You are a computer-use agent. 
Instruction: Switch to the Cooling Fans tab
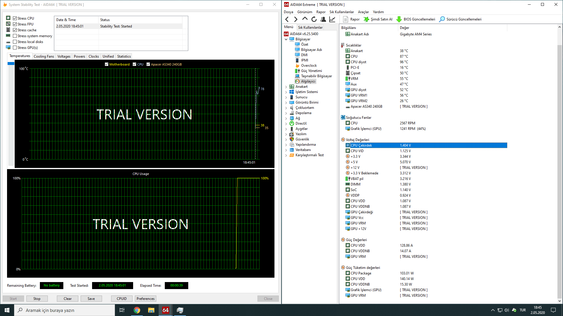tap(44, 56)
